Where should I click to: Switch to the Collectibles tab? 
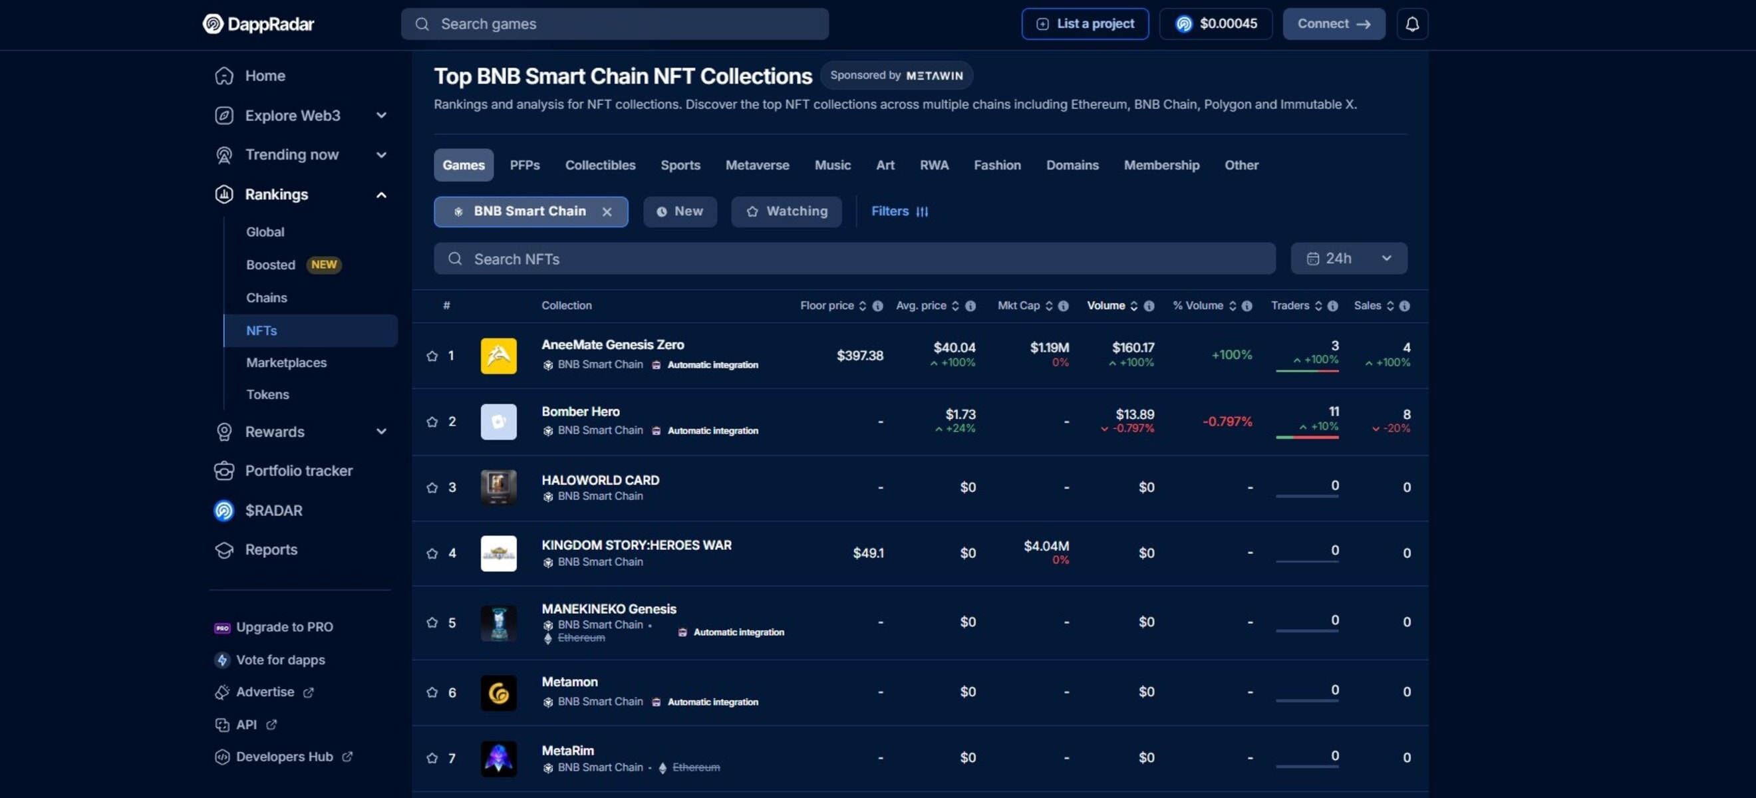click(600, 164)
